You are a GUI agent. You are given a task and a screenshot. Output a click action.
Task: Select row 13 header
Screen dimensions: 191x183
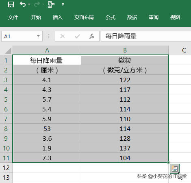[x=6, y=177]
